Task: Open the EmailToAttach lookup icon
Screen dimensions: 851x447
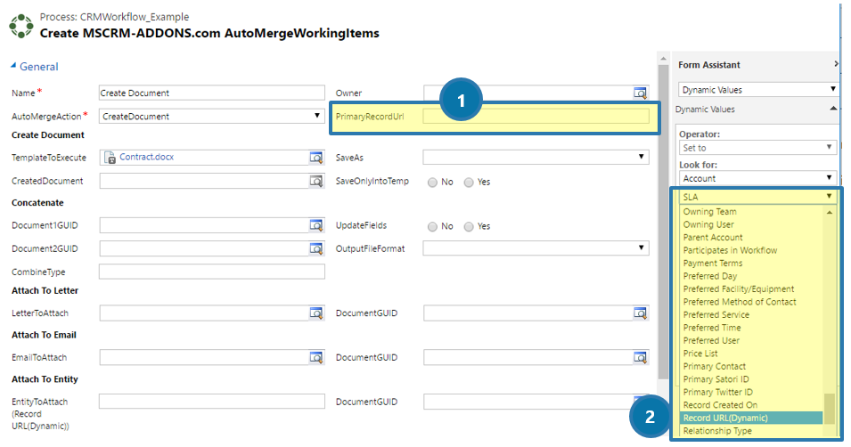Action: [x=315, y=357]
